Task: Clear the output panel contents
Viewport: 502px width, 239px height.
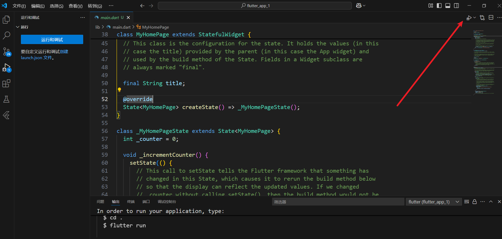Action: click(x=467, y=202)
